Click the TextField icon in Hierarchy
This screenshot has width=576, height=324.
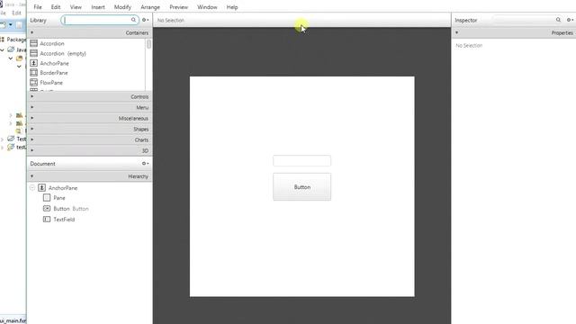pos(47,220)
